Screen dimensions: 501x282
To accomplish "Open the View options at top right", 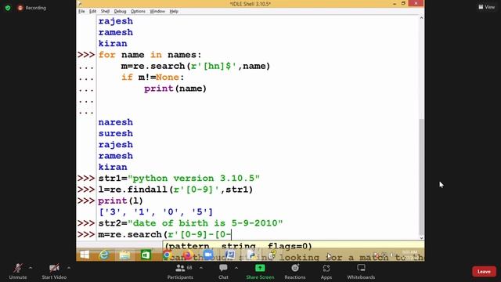I will 487,7.
